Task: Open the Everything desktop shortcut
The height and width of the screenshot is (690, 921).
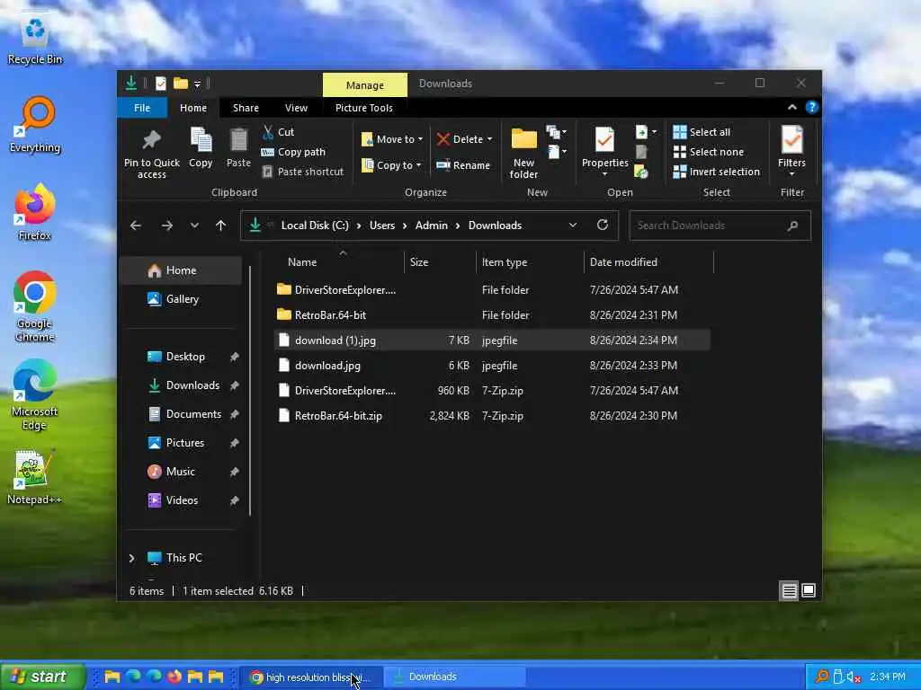Action: point(35,124)
